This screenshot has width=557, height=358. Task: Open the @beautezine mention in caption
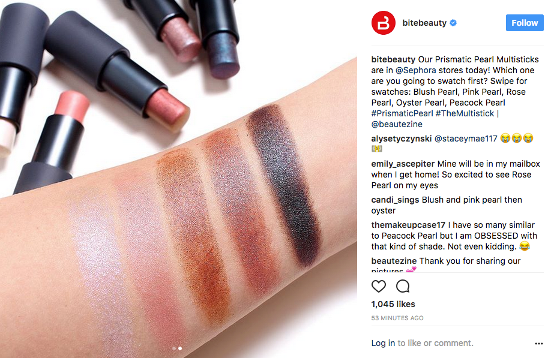397,124
